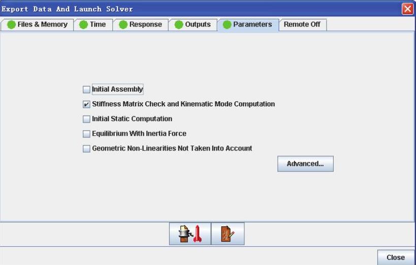
Task: Switch to the Remote Off tab
Action: pos(302,25)
